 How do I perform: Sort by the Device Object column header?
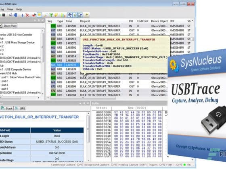coord(159,21)
